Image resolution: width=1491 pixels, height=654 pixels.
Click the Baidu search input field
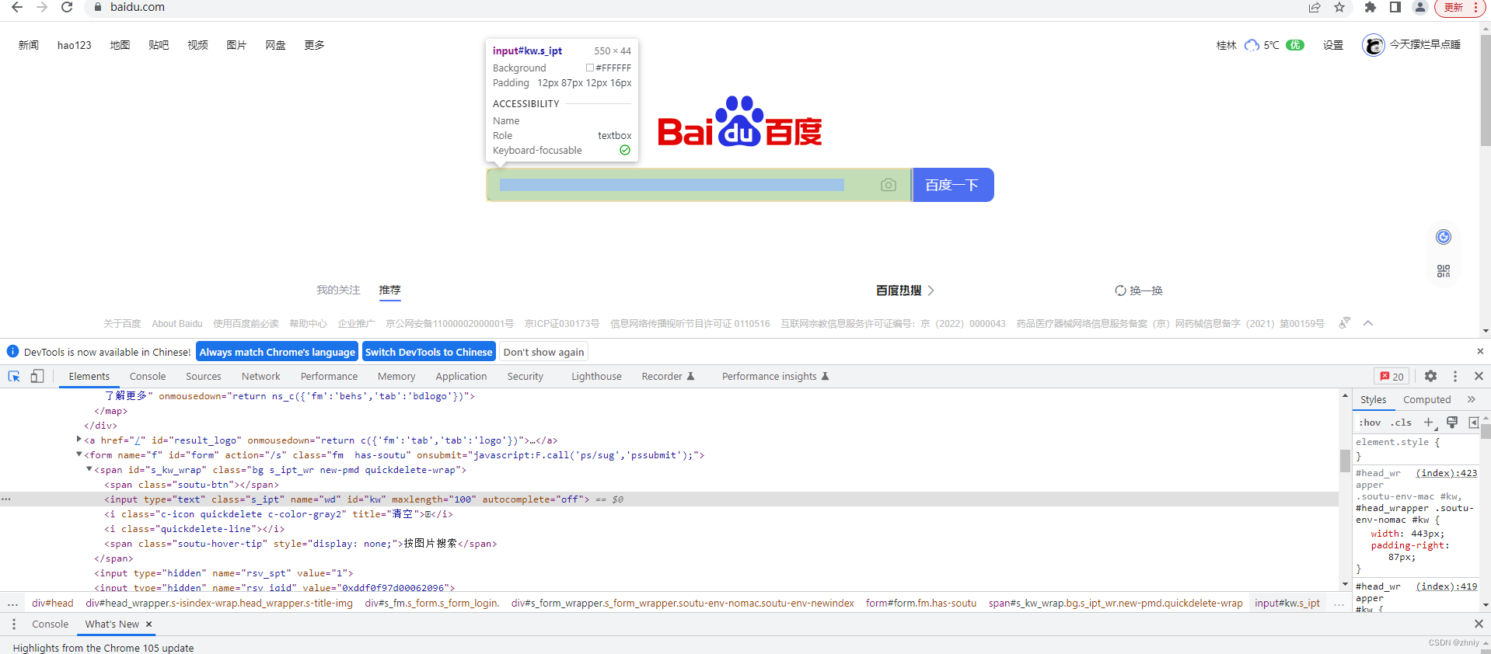699,185
